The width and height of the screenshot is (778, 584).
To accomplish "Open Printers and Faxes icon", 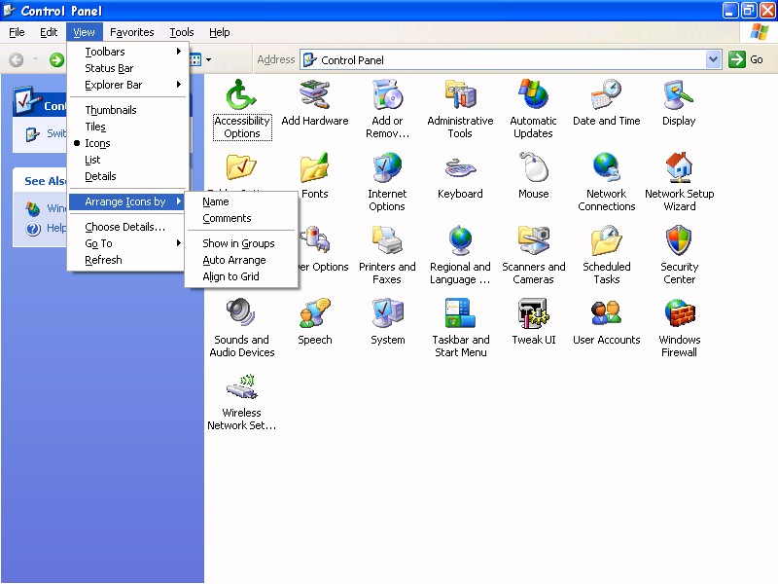I will (x=387, y=255).
